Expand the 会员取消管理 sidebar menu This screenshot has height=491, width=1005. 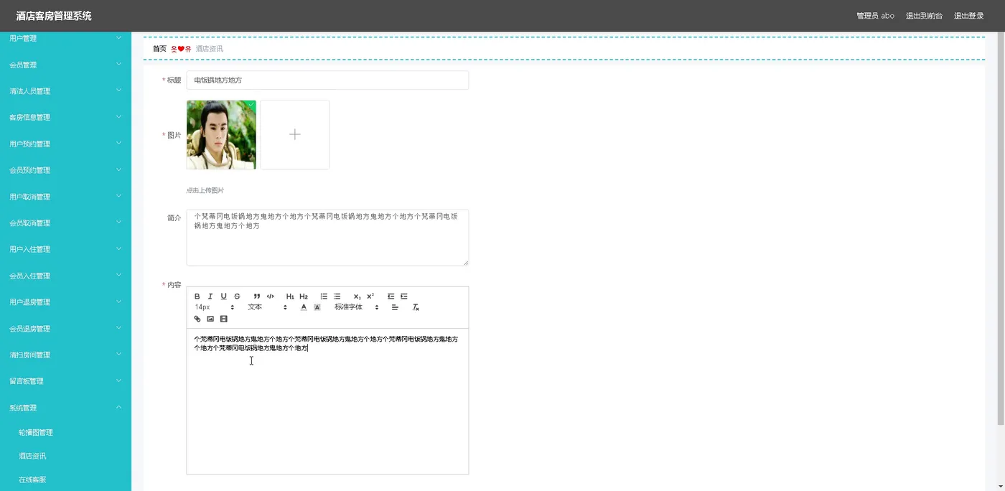(x=65, y=223)
